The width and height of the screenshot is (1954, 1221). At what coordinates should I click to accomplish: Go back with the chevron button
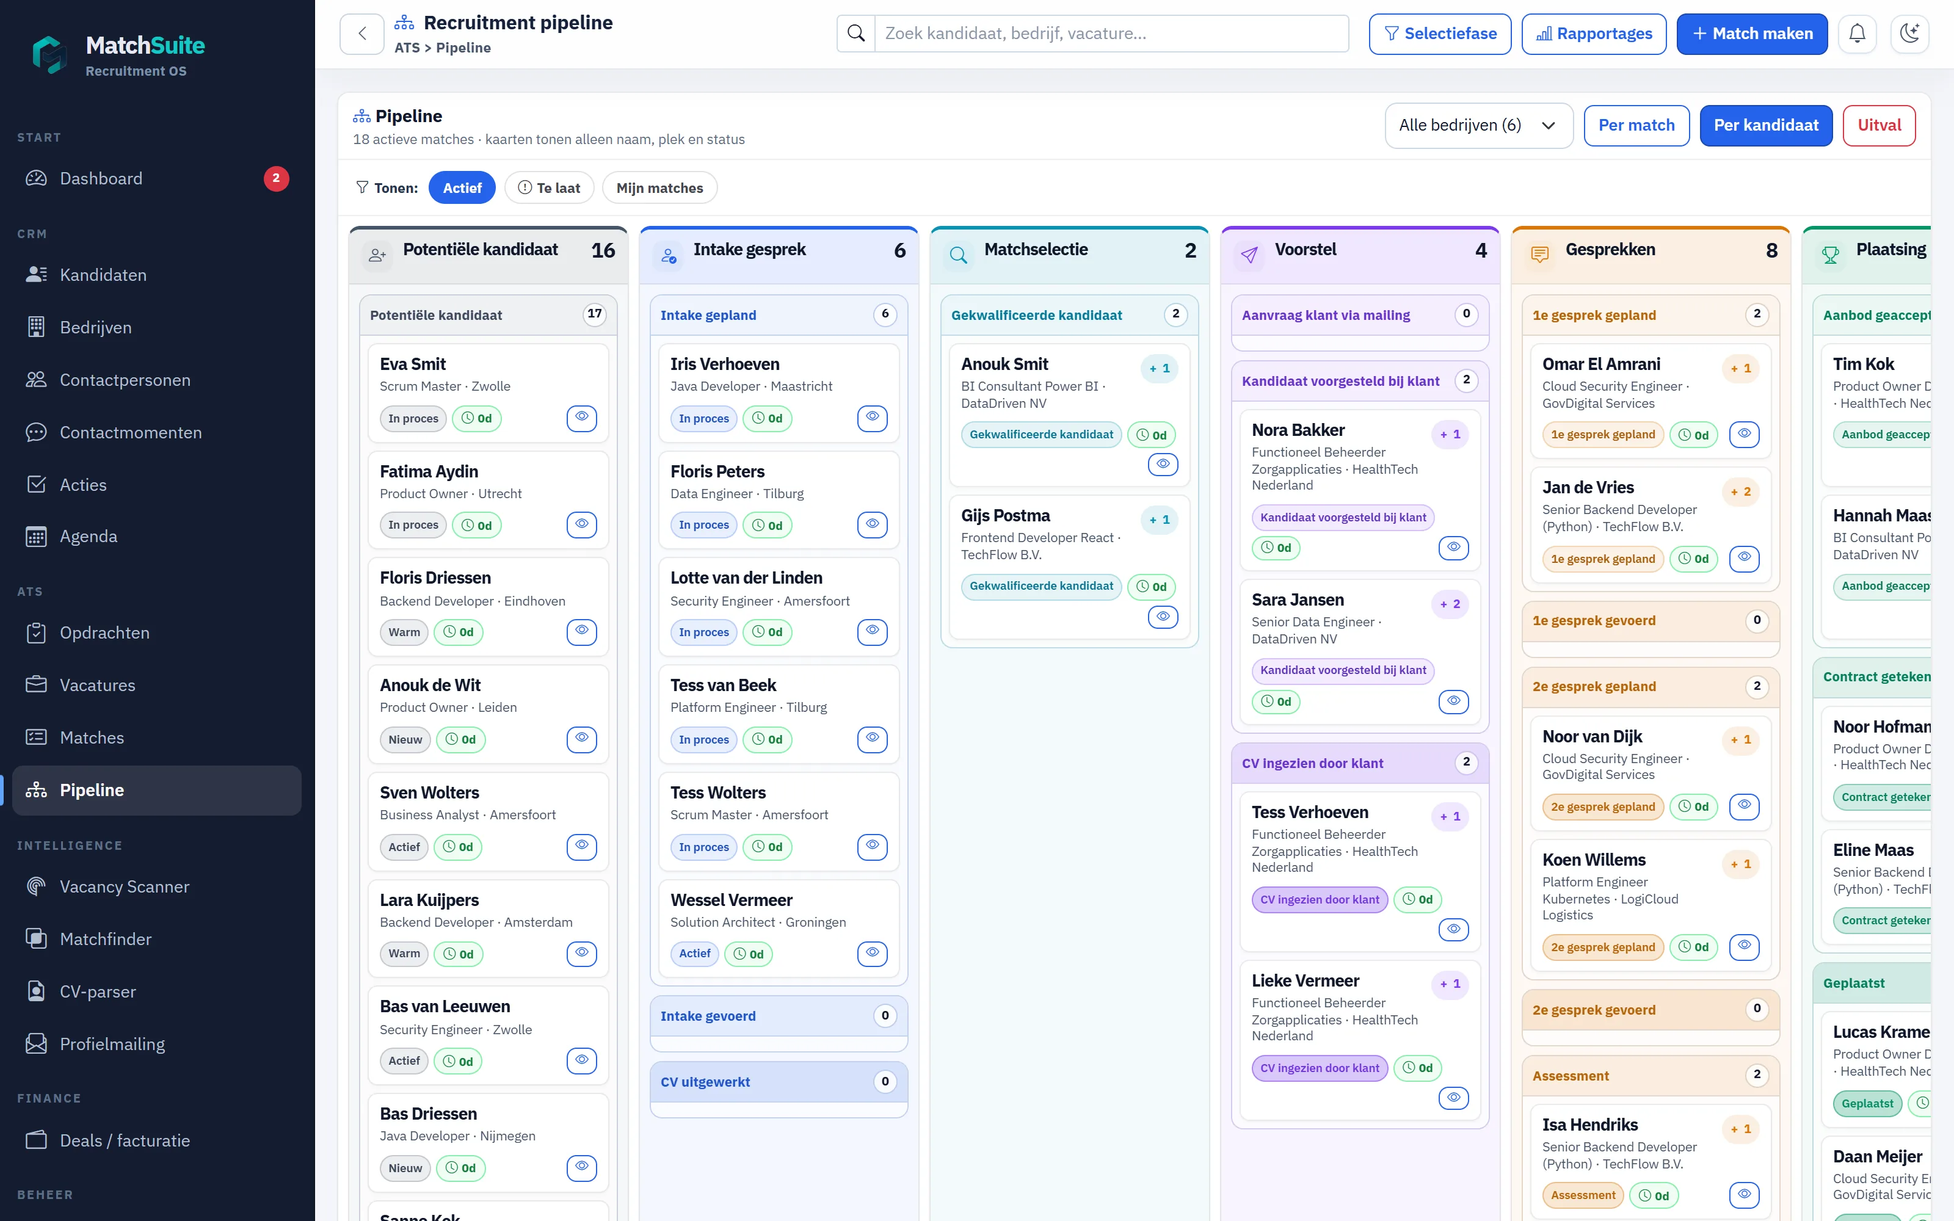coord(361,33)
